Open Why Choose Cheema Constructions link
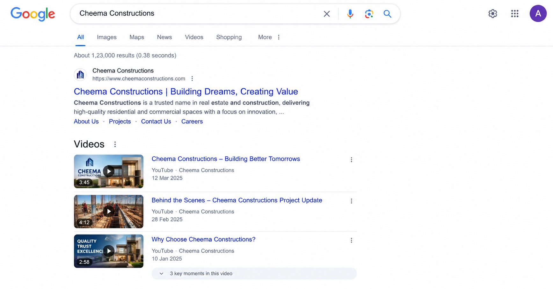553x289 pixels. pos(203,240)
